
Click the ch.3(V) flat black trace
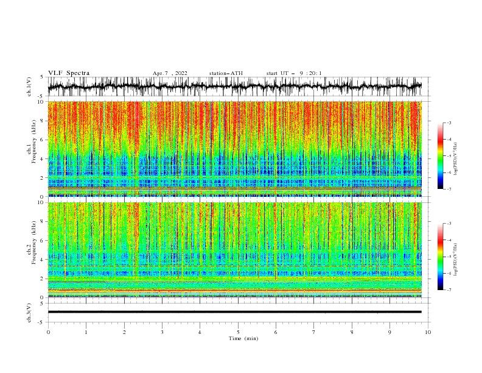tap(234, 312)
